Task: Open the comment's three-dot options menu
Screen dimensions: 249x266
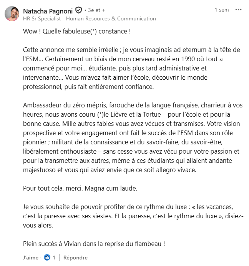Action: (239, 10)
